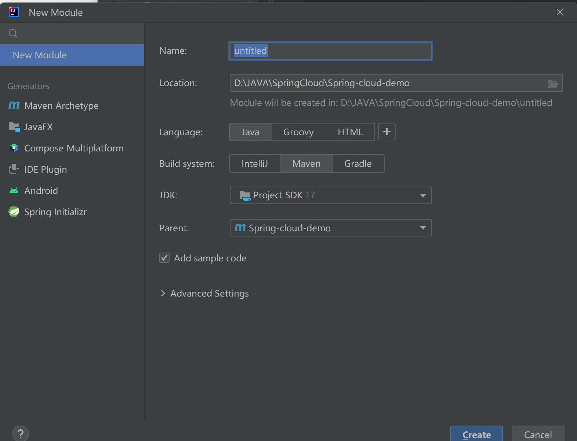The height and width of the screenshot is (441, 577).
Task: Click the Spring Initializr leaf icon
Action: [x=14, y=212]
